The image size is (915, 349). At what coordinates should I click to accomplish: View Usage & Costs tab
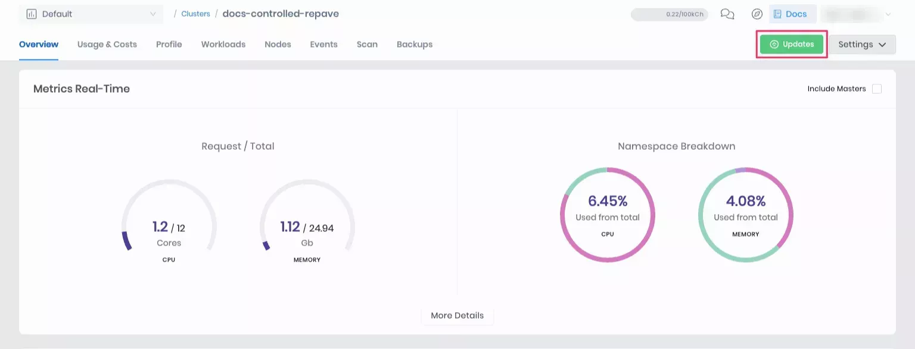tap(106, 44)
